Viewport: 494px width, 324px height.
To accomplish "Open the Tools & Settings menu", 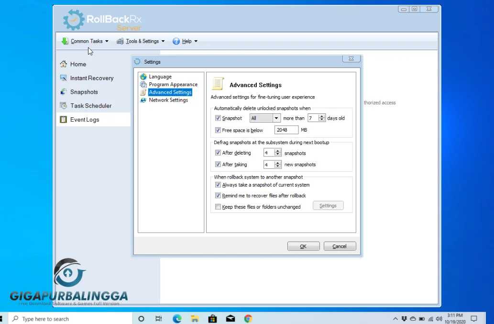I will tap(141, 41).
